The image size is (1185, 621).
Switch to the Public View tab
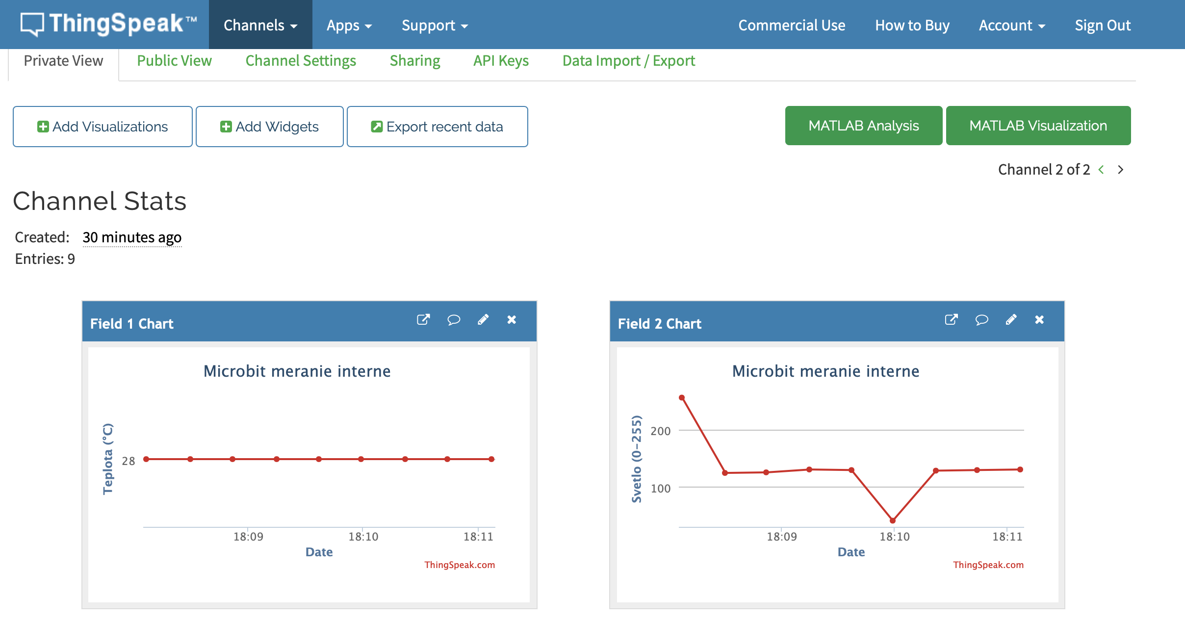pos(174,61)
